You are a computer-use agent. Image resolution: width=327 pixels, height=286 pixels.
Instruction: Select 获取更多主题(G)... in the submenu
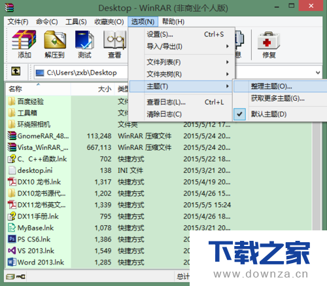(x=280, y=98)
